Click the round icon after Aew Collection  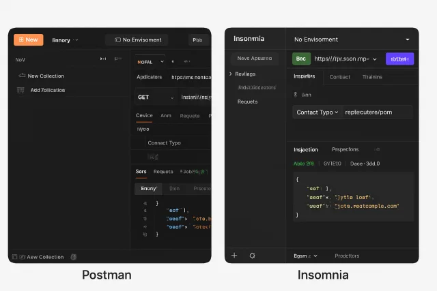tap(74, 257)
